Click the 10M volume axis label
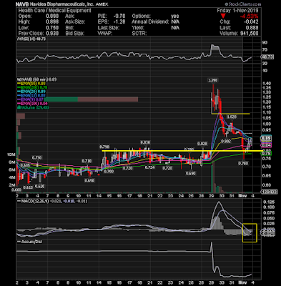 point(12,154)
